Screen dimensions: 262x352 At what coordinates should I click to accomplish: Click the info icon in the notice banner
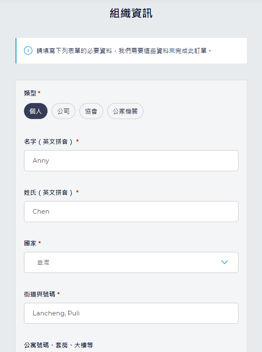coord(28,50)
